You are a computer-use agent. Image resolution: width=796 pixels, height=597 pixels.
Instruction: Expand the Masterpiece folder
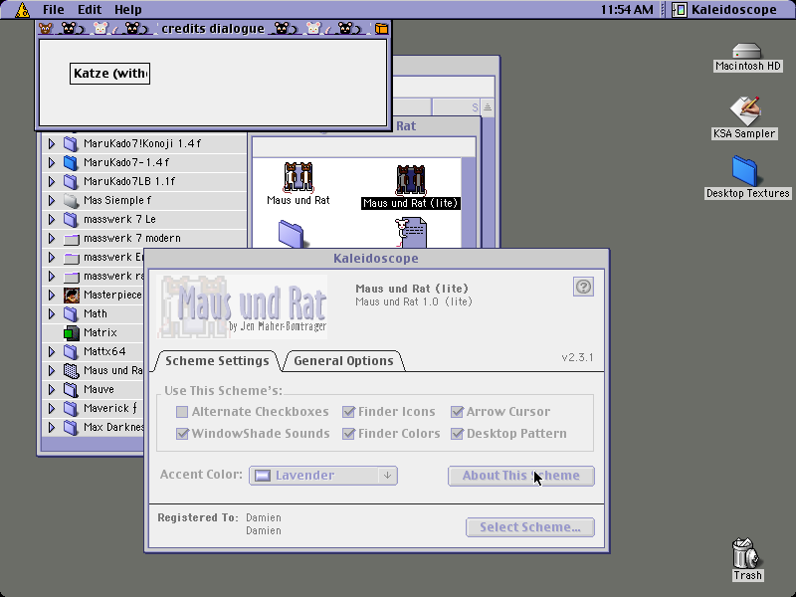[52, 295]
